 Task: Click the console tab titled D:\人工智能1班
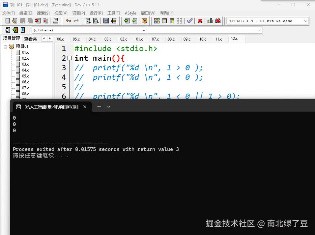coord(52,107)
